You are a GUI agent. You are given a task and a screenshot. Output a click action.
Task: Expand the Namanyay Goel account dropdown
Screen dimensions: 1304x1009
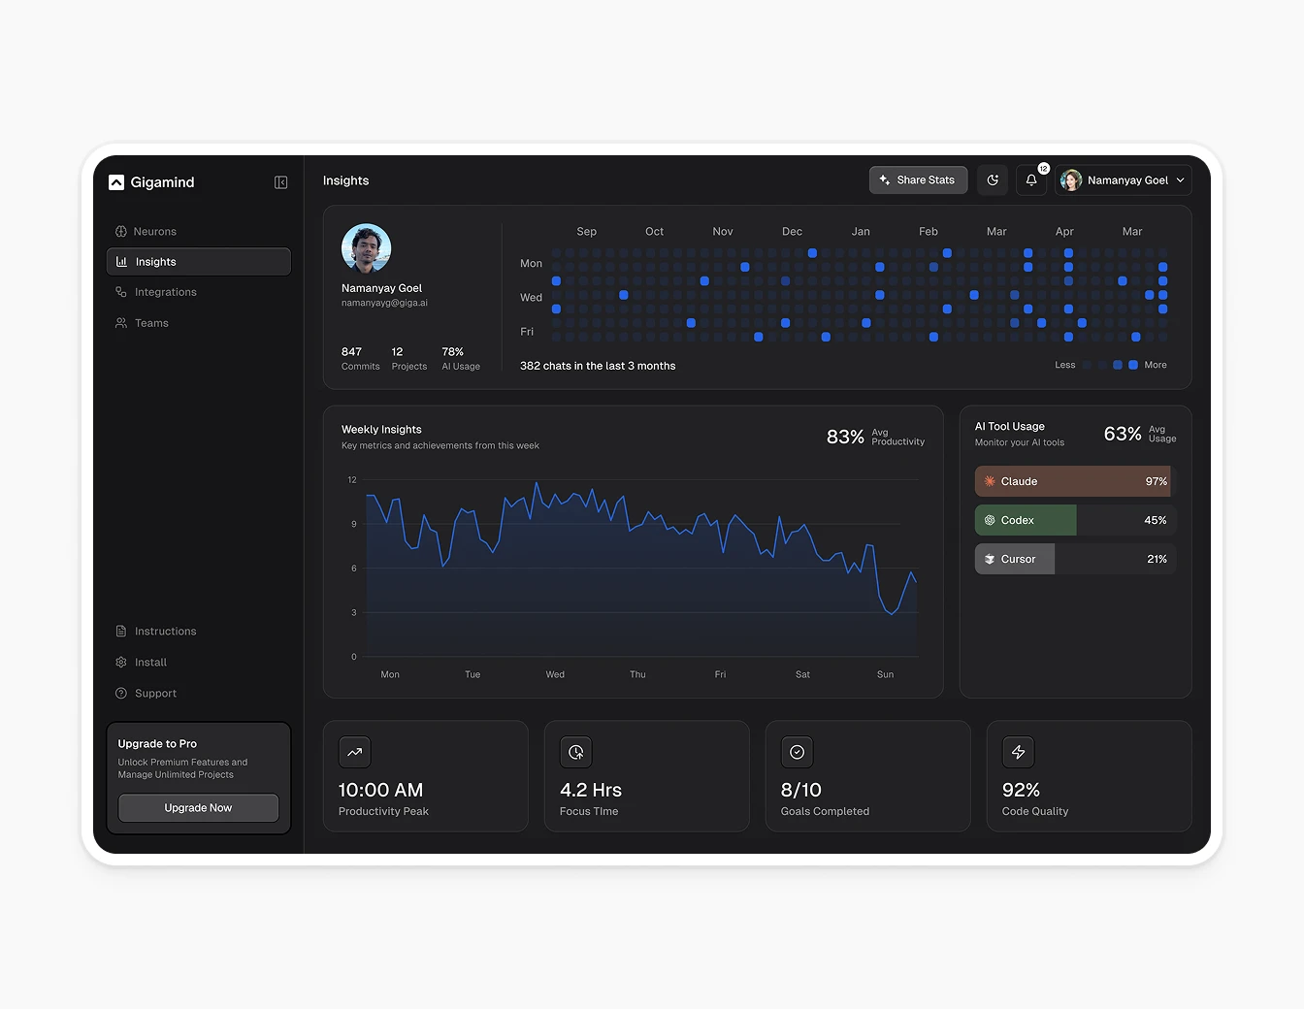[1123, 179]
